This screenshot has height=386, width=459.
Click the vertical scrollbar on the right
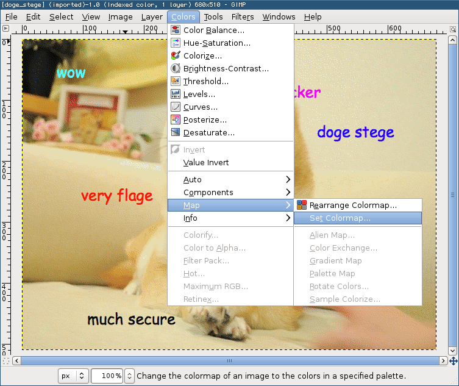[452, 195]
